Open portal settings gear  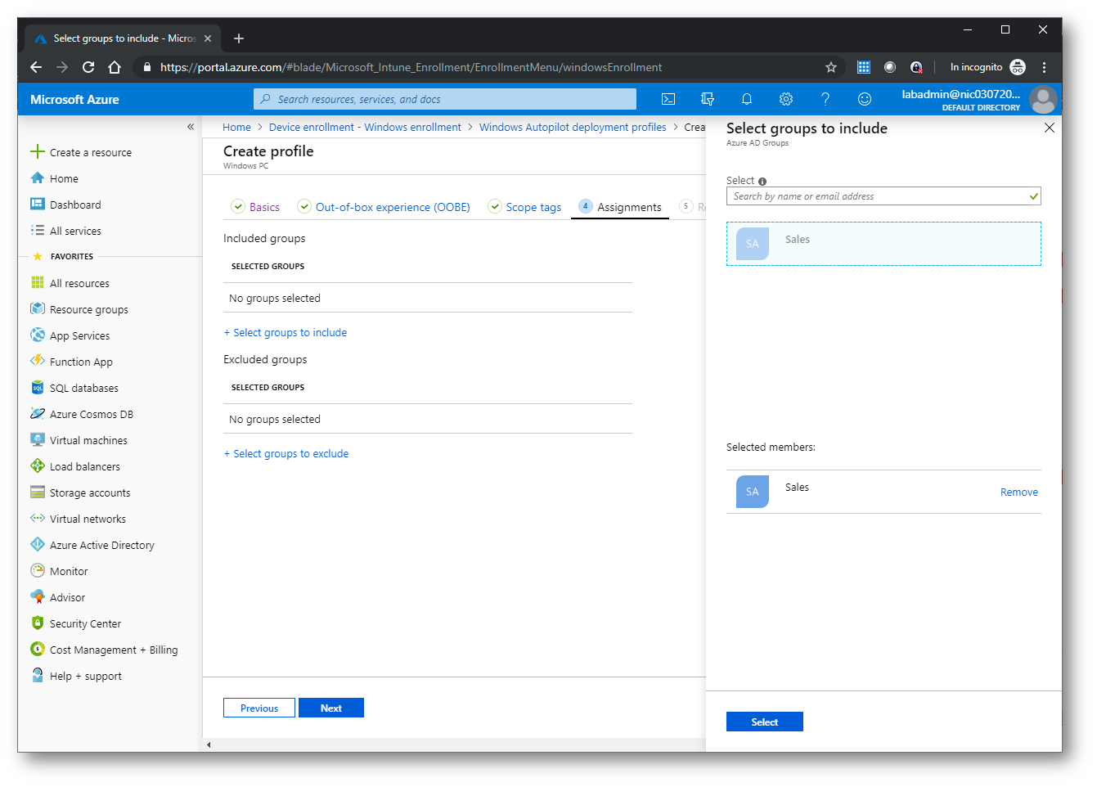point(786,99)
